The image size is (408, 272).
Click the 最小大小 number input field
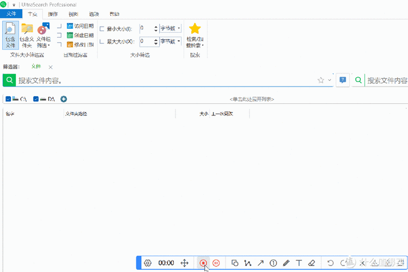click(x=147, y=28)
